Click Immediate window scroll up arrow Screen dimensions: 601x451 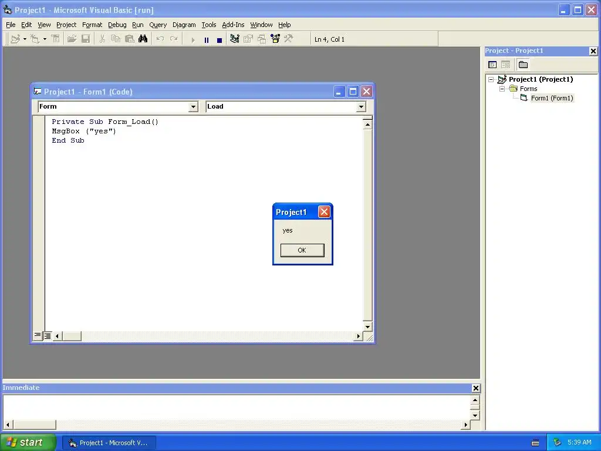click(475, 400)
